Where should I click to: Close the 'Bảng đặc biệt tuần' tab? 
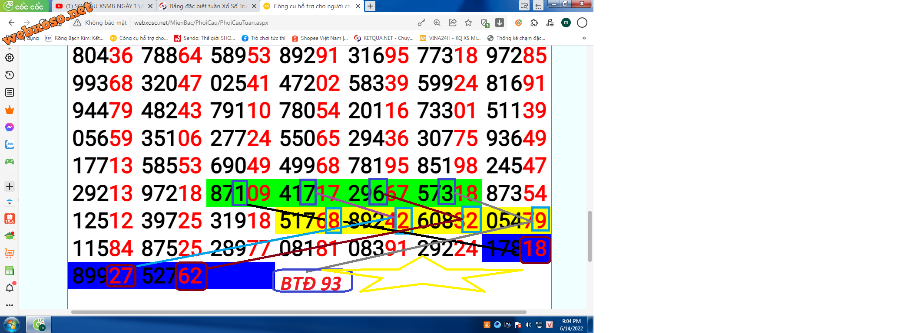pos(254,6)
